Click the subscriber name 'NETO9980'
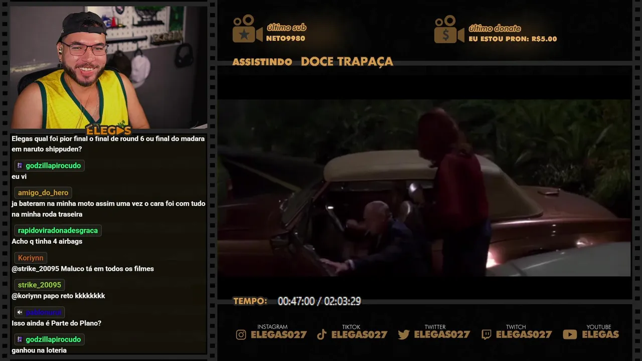642x361 pixels. pyautogui.click(x=285, y=39)
